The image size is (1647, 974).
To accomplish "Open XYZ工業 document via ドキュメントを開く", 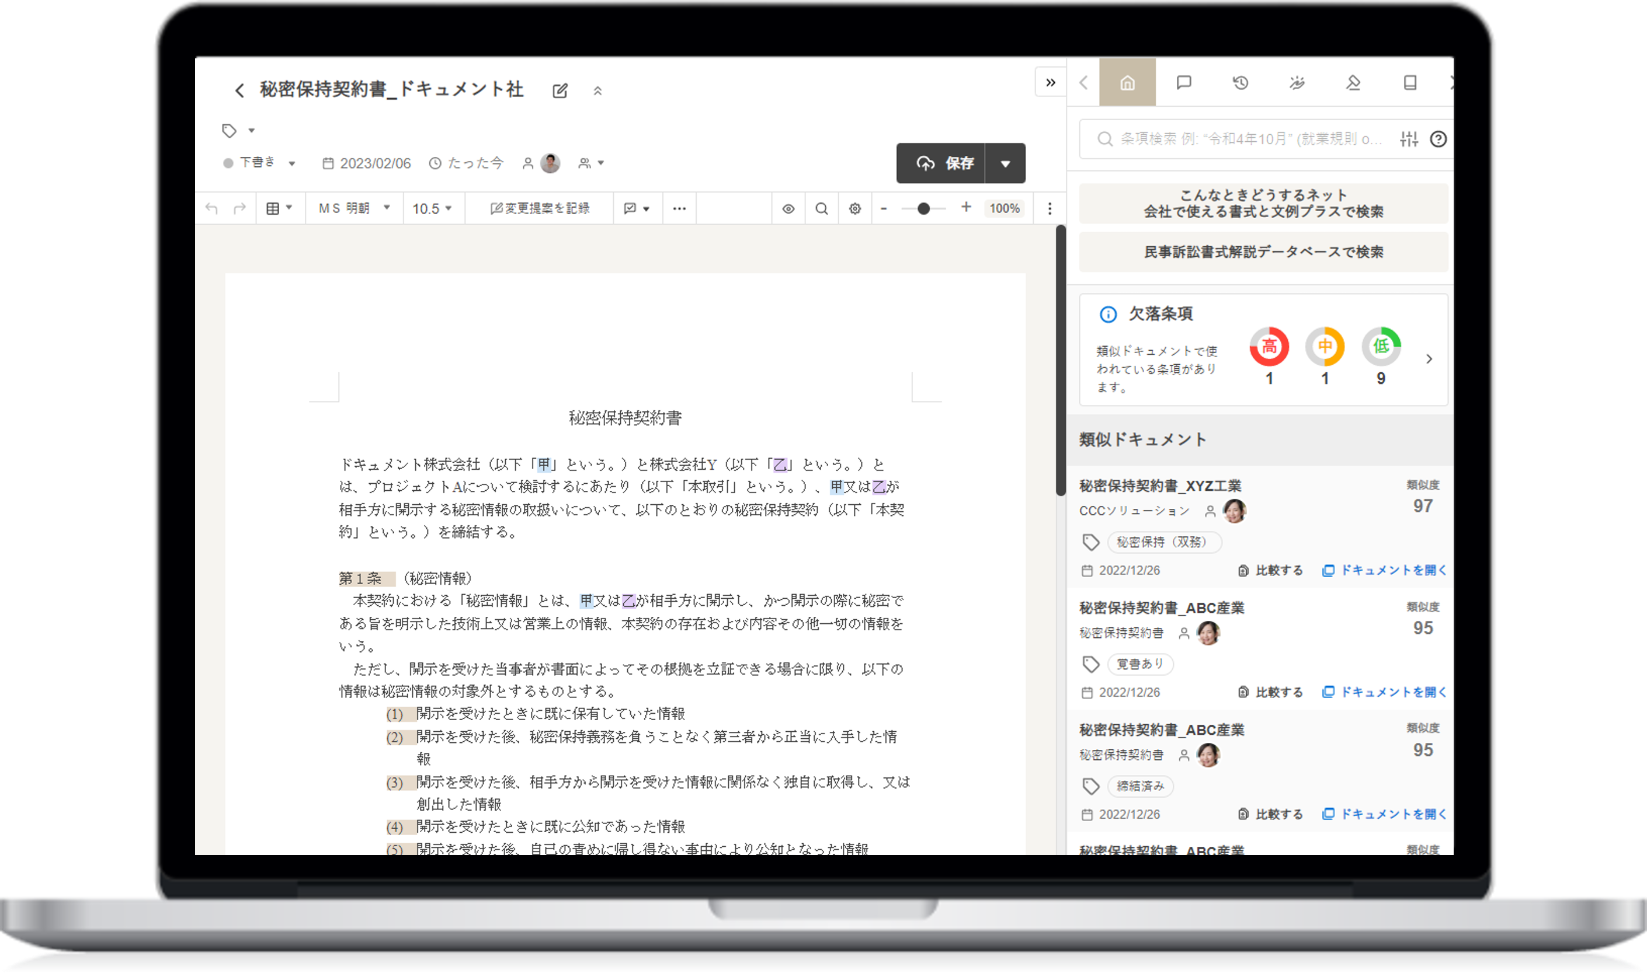I will 1384,570.
